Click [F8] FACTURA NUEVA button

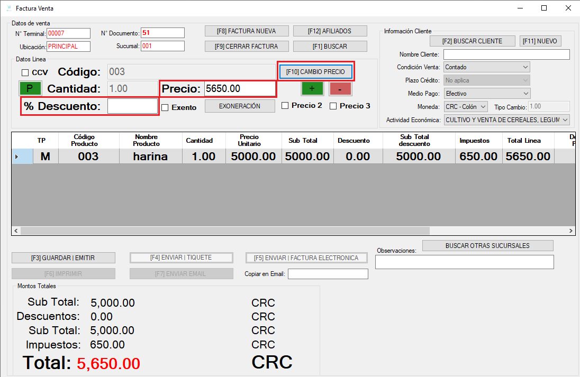(x=247, y=31)
